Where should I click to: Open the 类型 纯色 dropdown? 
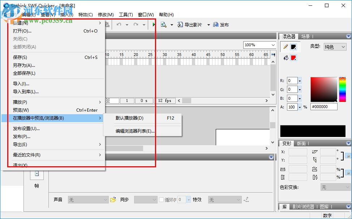click(x=335, y=47)
